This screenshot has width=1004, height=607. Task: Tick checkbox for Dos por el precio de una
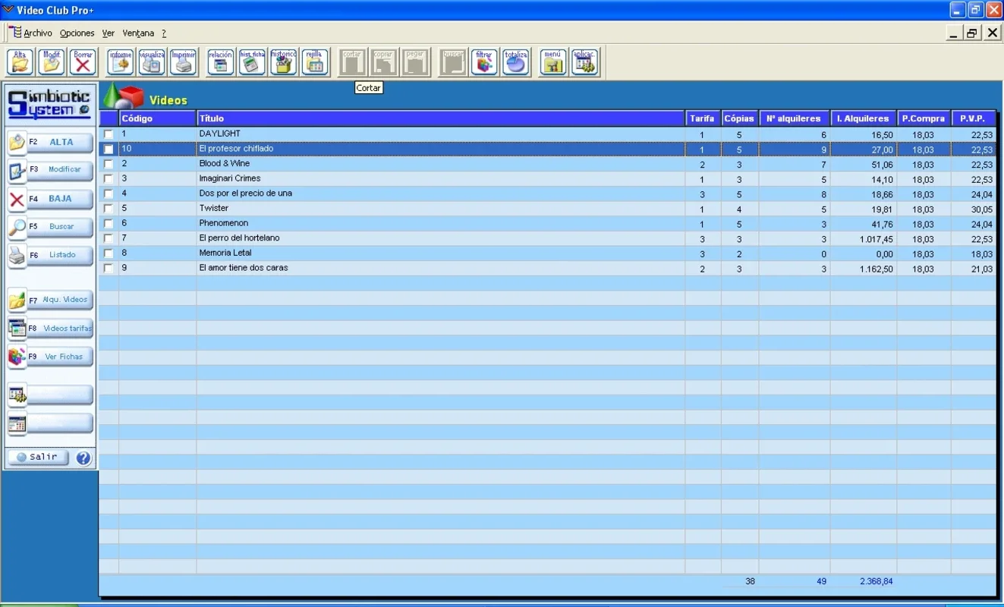pos(109,194)
